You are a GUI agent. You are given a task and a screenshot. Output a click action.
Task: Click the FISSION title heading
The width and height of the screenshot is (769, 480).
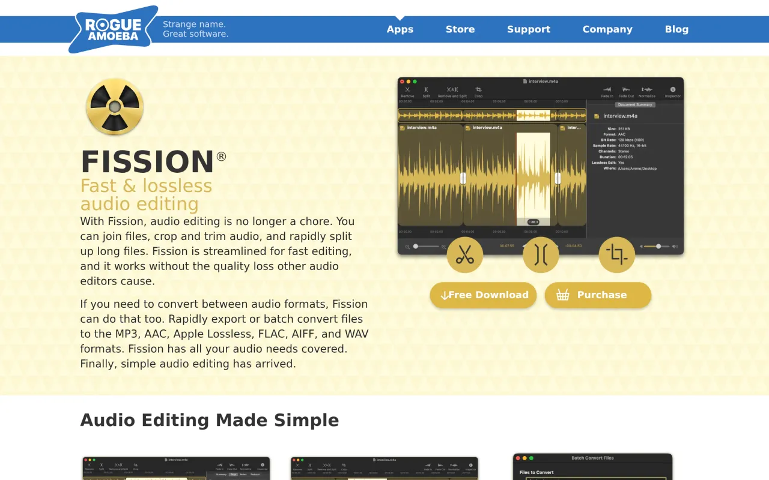coord(147,162)
